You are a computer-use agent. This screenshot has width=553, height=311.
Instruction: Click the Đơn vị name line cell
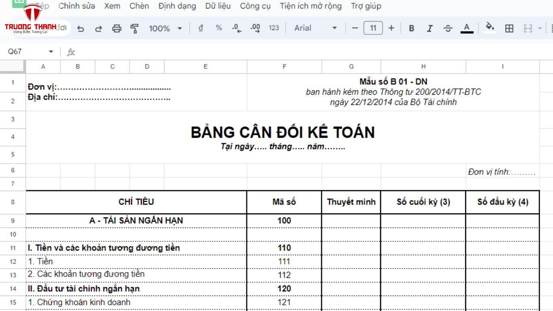click(99, 87)
